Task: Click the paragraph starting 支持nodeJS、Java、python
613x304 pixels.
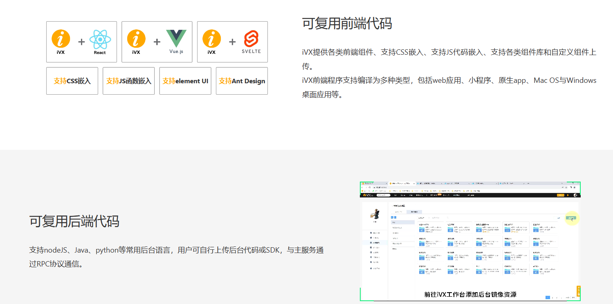Action: point(176,257)
